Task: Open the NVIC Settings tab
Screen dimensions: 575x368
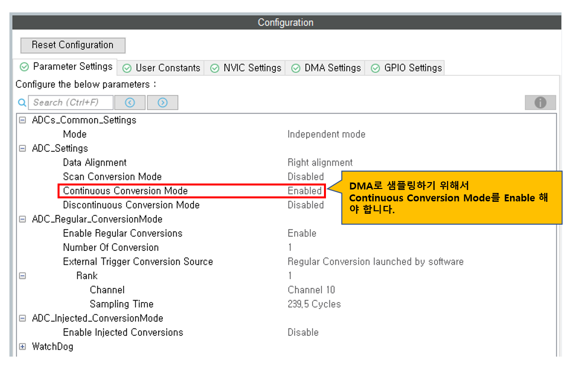Action: [x=245, y=68]
